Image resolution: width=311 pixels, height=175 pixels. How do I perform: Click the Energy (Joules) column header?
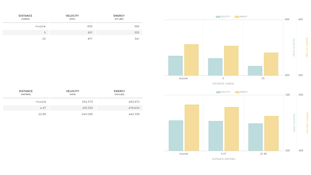pos(119,93)
